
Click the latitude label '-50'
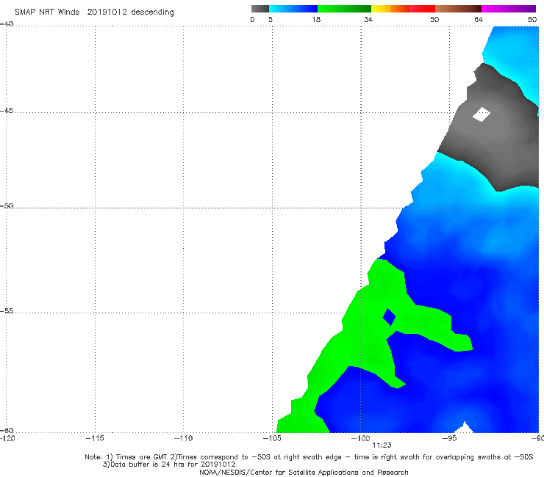[x=7, y=205]
